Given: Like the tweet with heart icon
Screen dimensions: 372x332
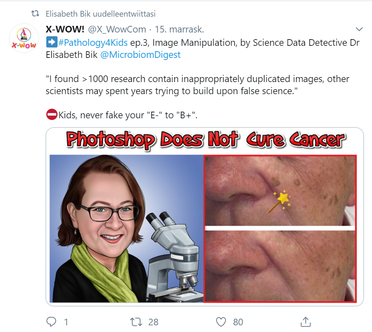Looking at the screenshot, I should (221, 322).
